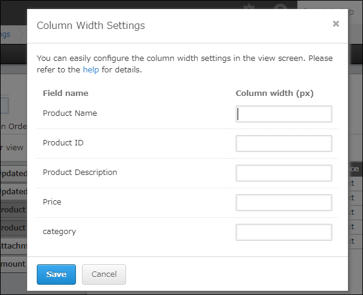Select the partially hidden Amount field item
Screen dimensions: 363x295
click(x=13, y=264)
